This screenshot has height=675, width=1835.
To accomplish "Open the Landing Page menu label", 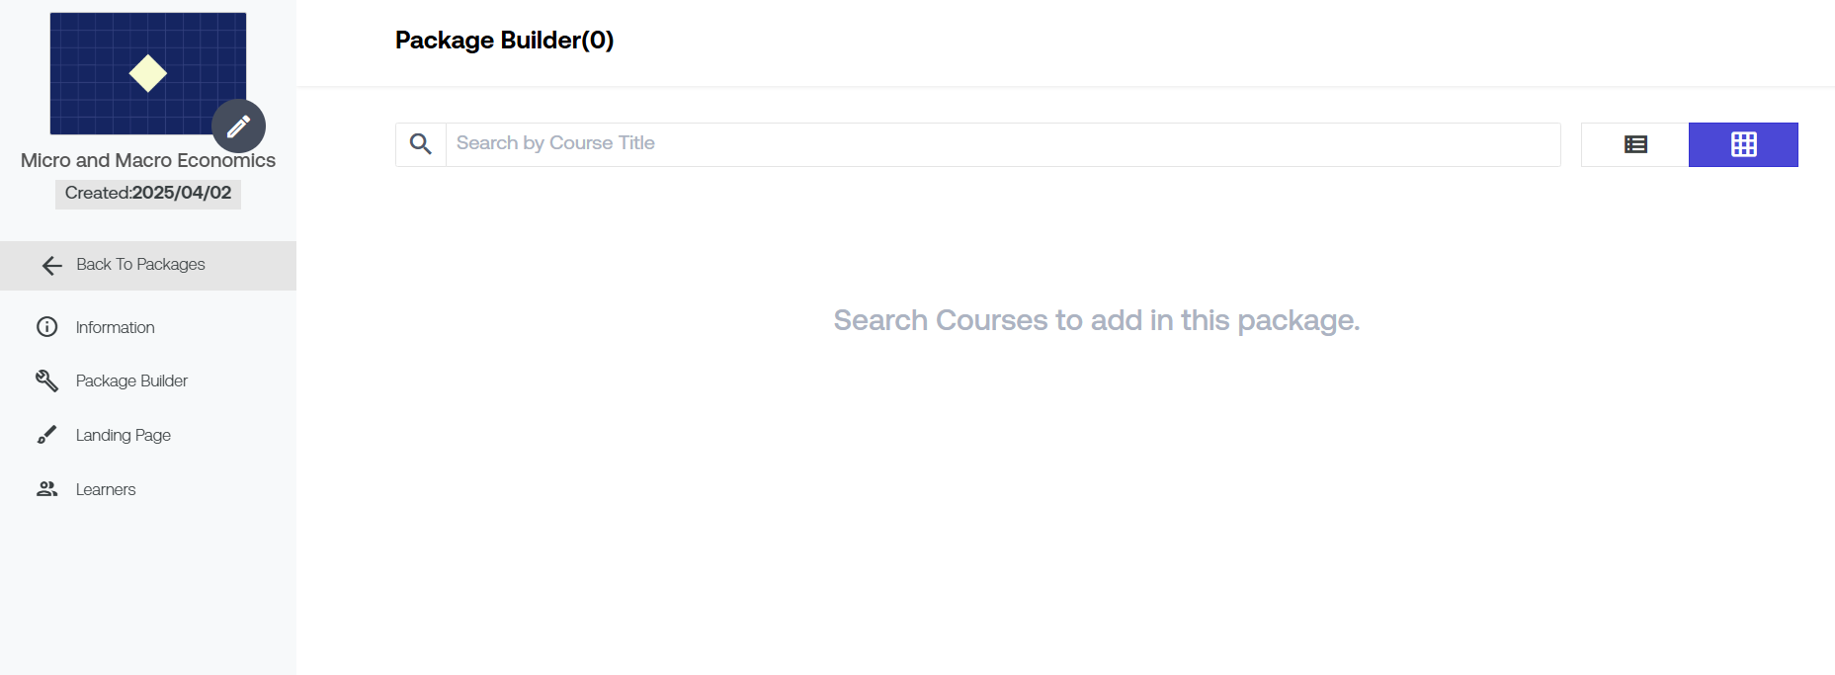I will (124, 435).
